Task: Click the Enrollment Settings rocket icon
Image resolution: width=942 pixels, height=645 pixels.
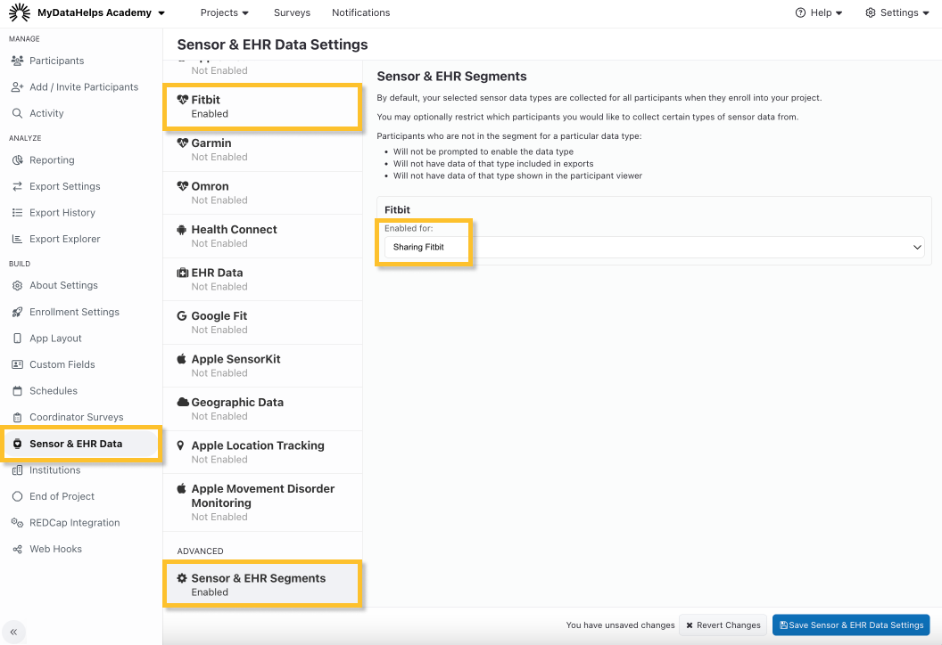Action: [x=17, y=312]
